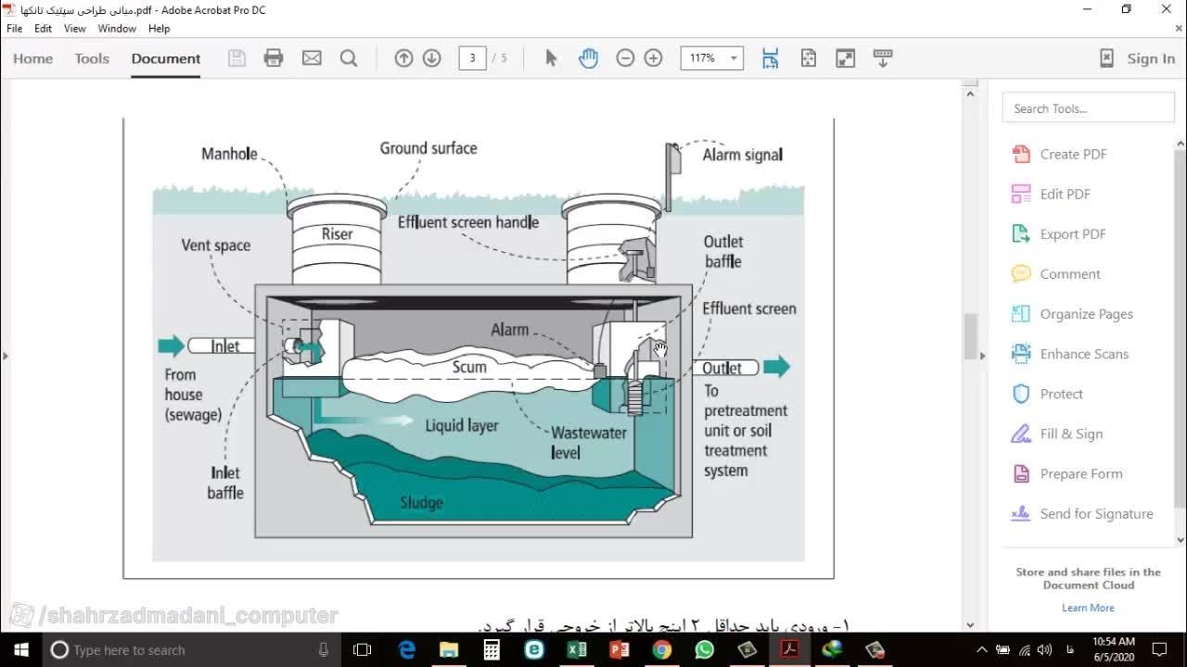Collapse the right tools pane
The image size is (1187, 667).
[982, 356]
